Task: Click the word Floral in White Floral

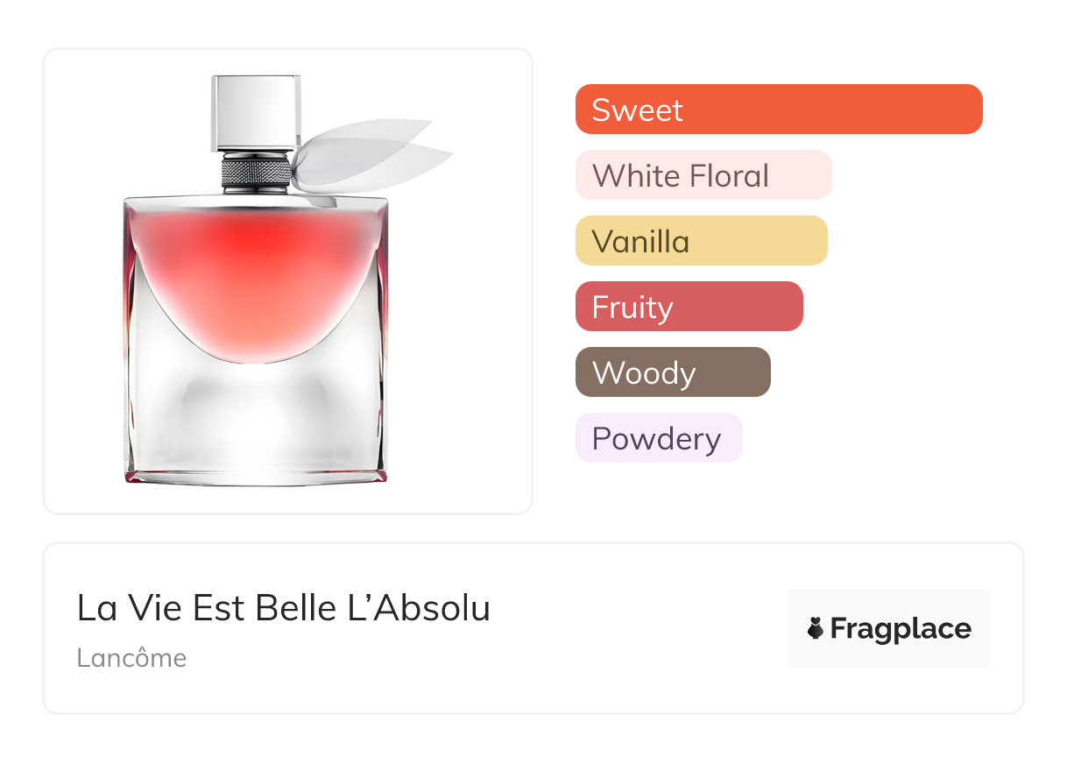Action: click(728, 175)
